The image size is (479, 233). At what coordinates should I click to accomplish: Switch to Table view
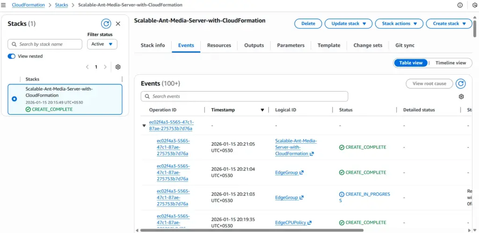411,63
